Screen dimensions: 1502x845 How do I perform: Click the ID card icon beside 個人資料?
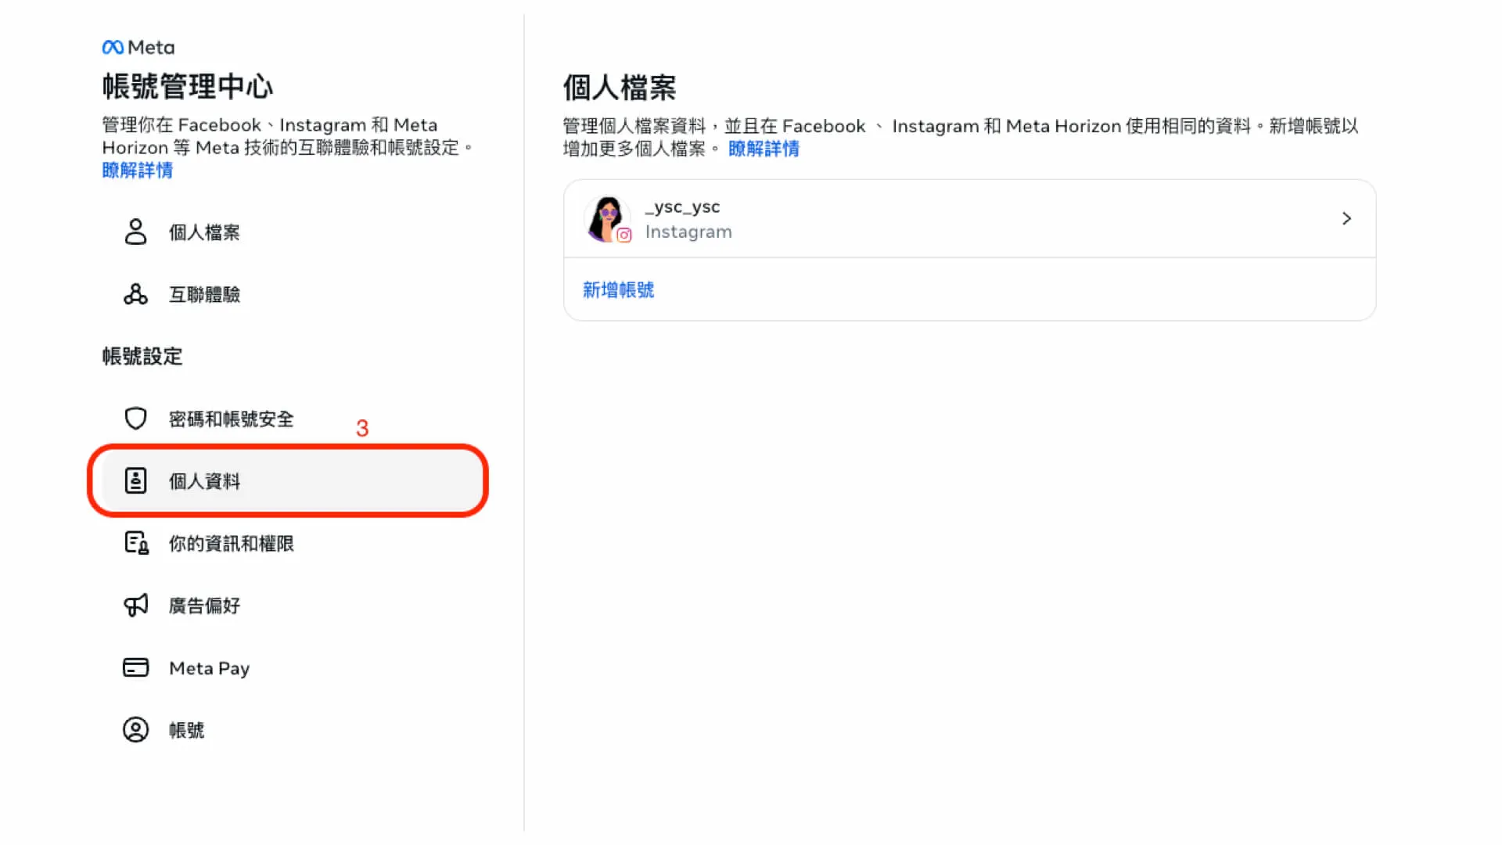[135, 480]
